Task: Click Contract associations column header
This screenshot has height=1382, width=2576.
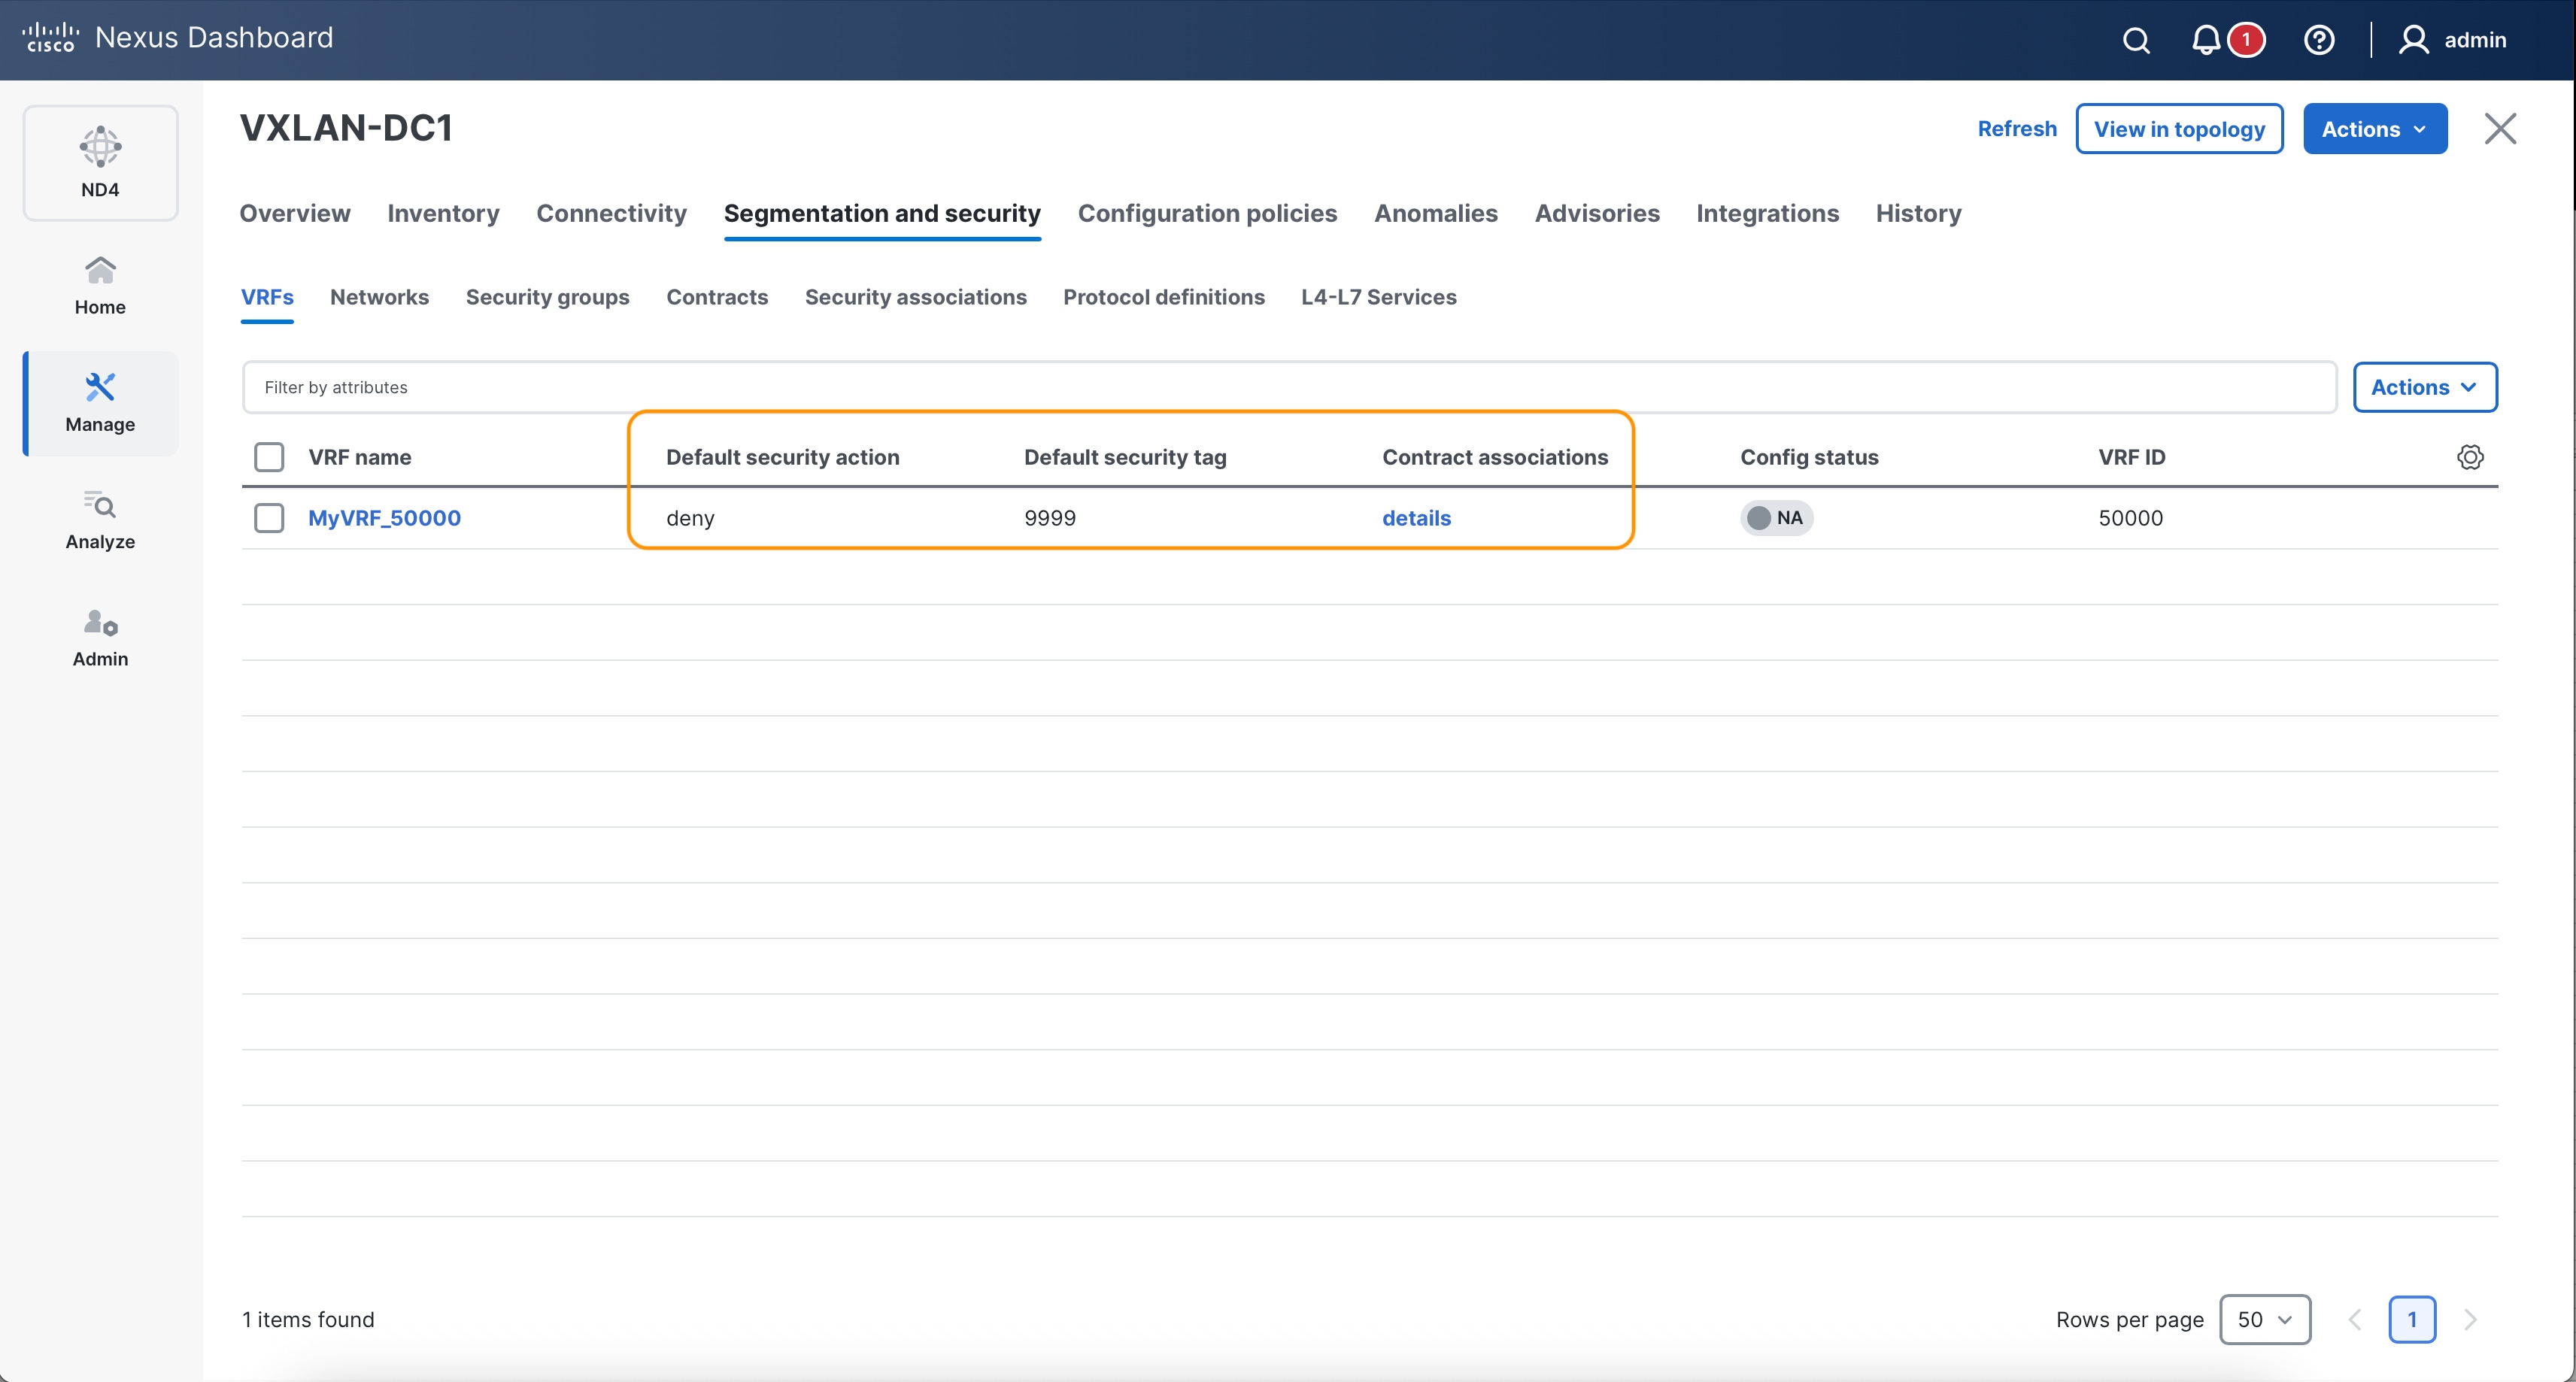Action: tap(1495, 457)
